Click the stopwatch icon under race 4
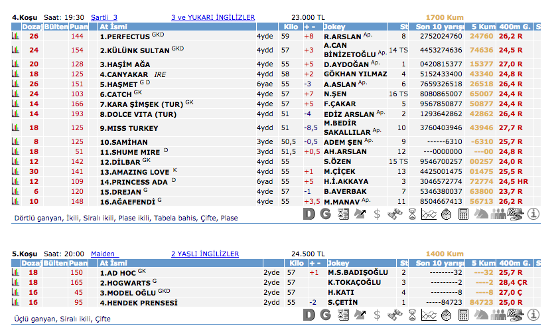560x334 pixels. [446, 214]
